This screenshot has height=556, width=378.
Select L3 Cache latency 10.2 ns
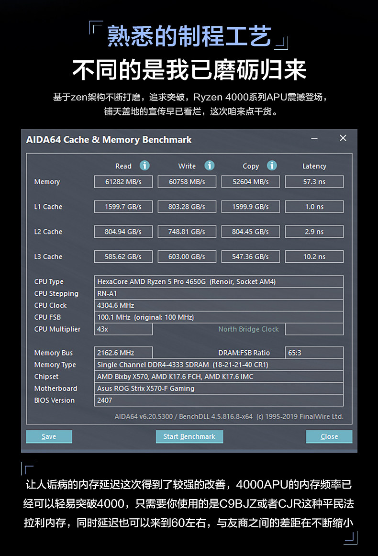tap(314, 256)
